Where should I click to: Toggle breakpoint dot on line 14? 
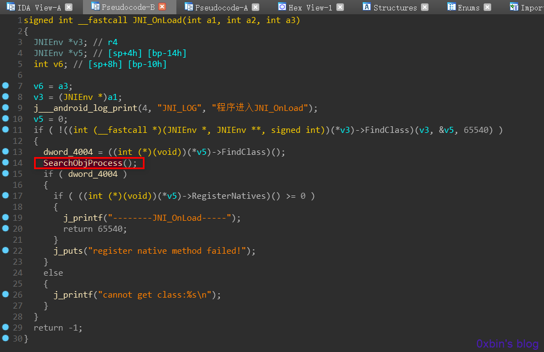tap(5, 163)
